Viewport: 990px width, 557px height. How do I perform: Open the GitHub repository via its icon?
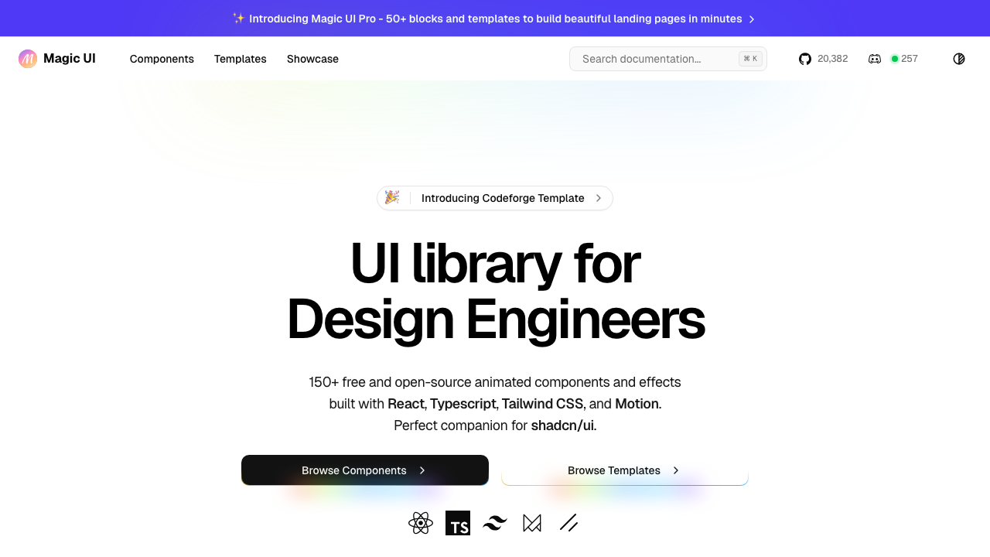pyautogui.click(x=804, y=59)
